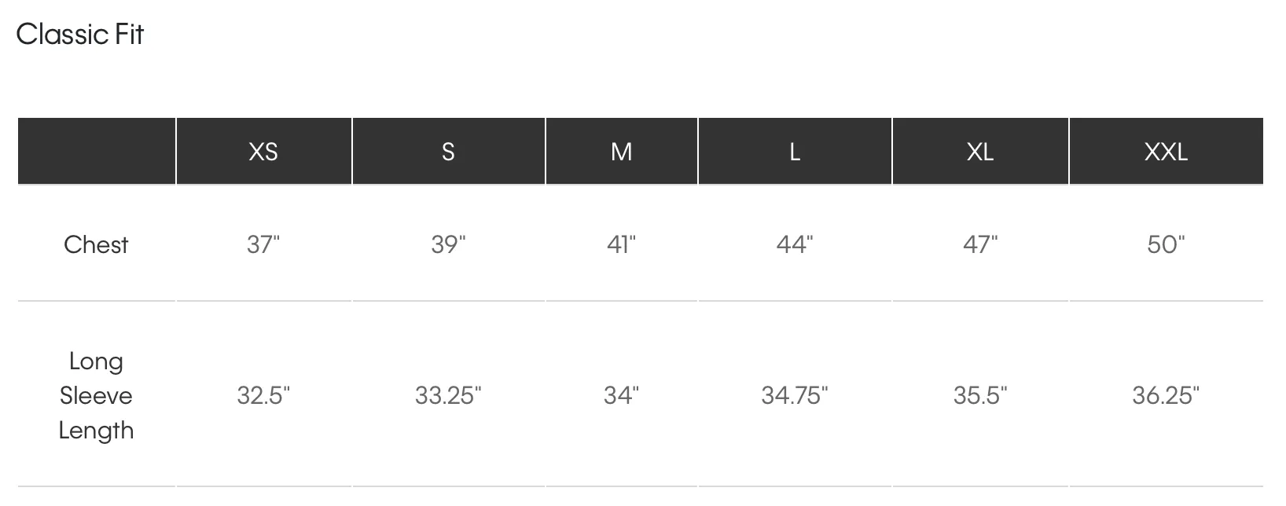The height and width of the screenshot is (506, 1286).
Task: Click the 47" chest cell
Action: [980, 244]
